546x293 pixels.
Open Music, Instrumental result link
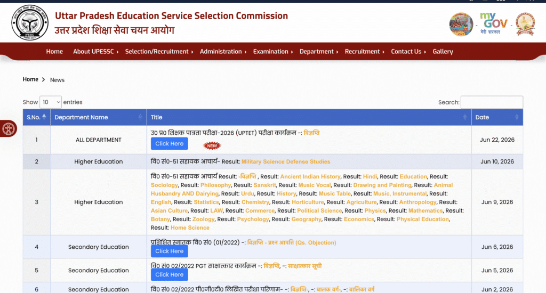(x=400, y=193)
